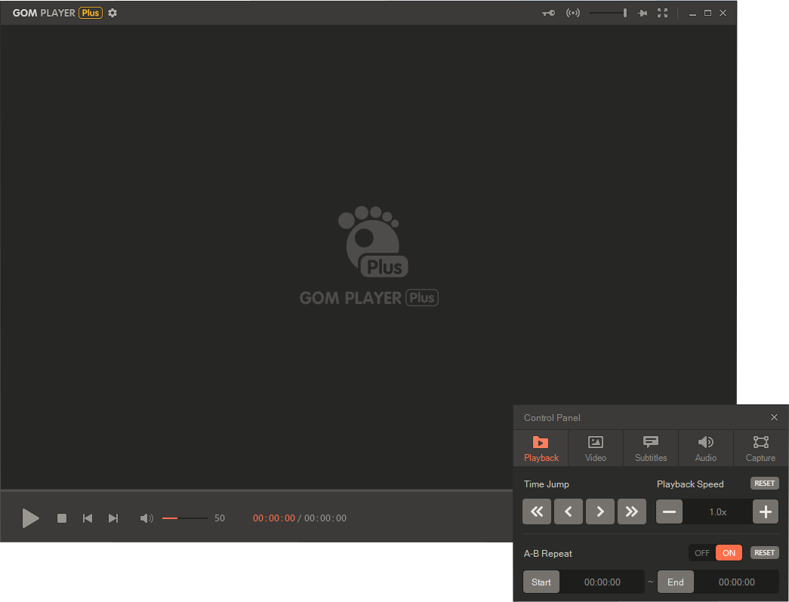Click the playback progress seek bar
789x602 pixels.
pos(257,490)
